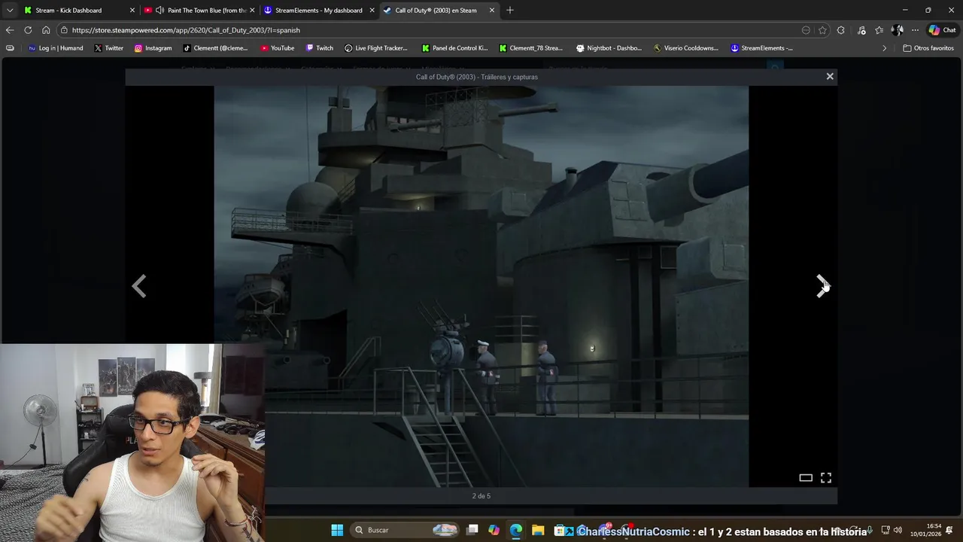Click the Call of Duty battleship screenshot
The height and width of the screenshot is (542, 963).
[481, 286]
